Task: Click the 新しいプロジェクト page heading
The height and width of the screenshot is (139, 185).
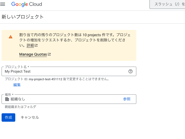Action: 23,17
